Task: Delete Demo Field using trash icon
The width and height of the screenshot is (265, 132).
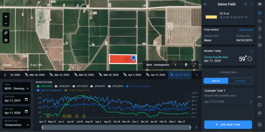Action: [246, 4]
